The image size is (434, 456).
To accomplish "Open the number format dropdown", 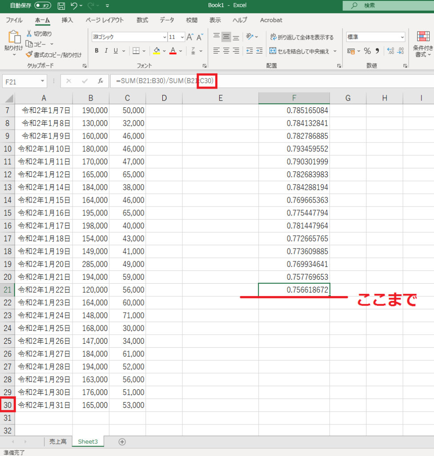I will [x=402, y=37].
